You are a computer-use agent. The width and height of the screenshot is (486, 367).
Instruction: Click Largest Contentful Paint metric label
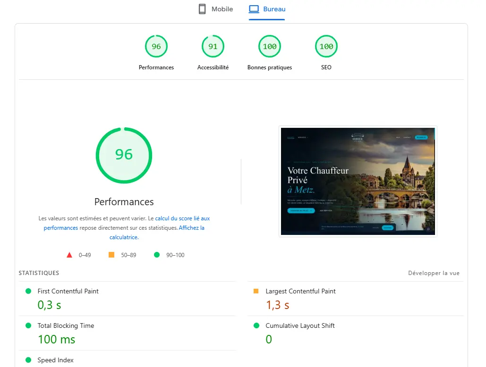[300, 291]
